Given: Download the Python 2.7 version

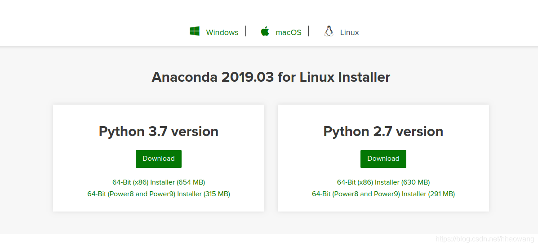Looking at the screenshot, I should click(x=383, y=159).
